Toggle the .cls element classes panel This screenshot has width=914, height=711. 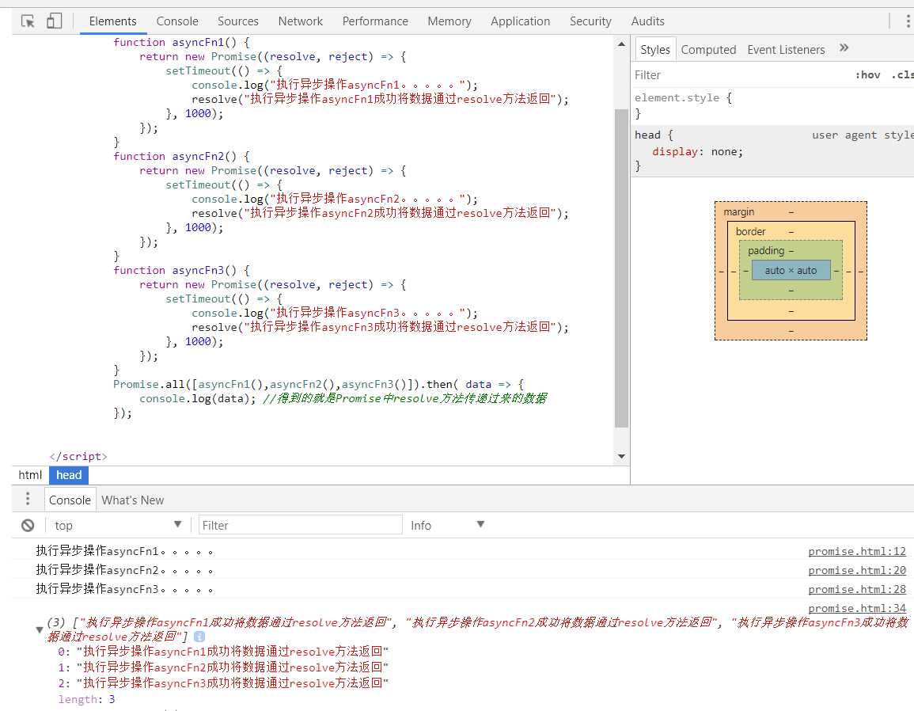tap(902, 74)
